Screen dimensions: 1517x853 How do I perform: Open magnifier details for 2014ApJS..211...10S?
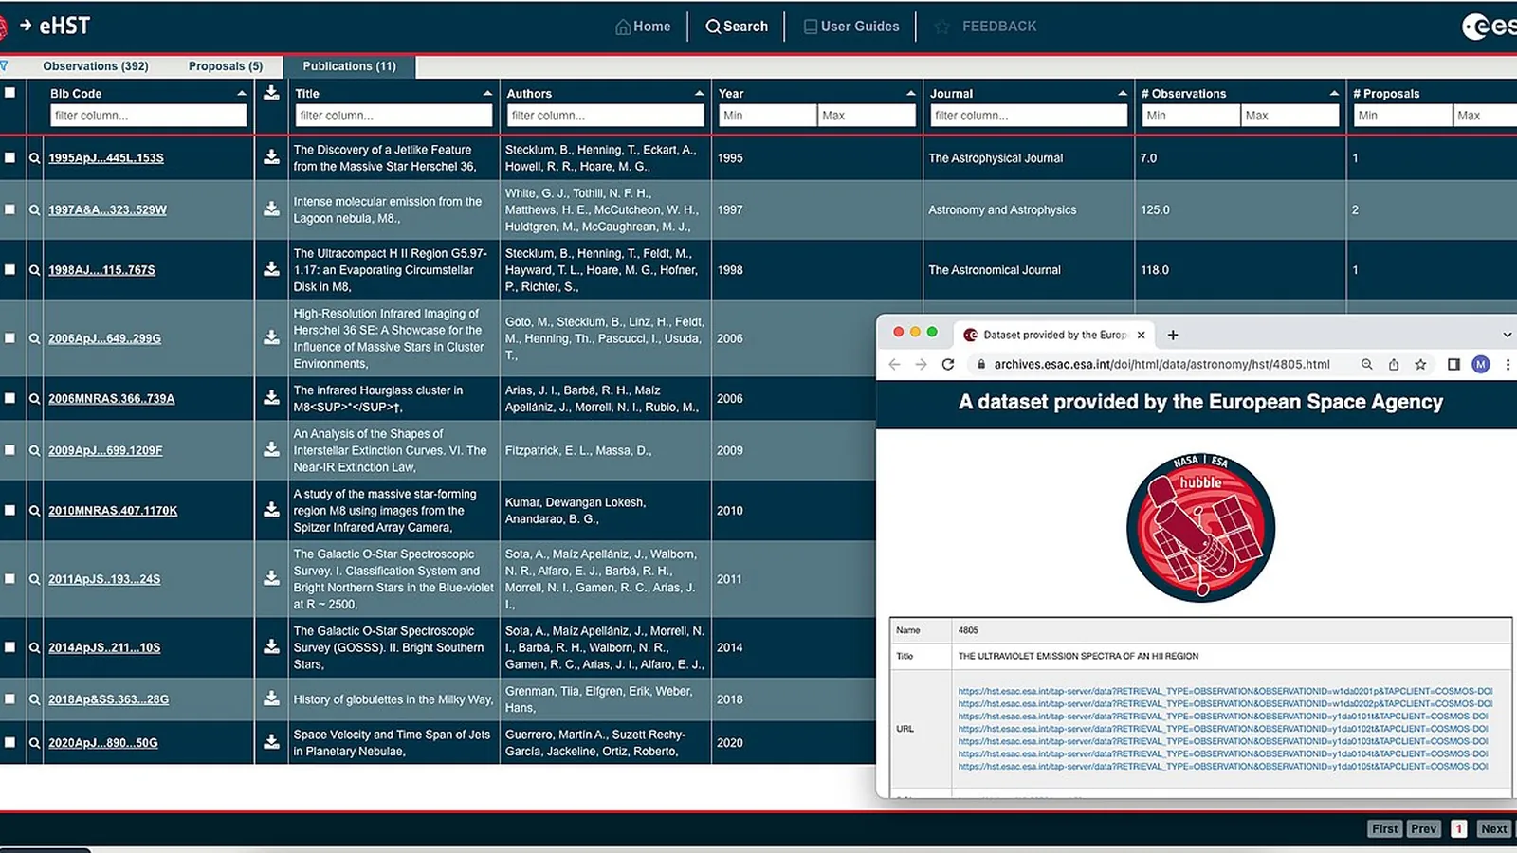point(35,648)
